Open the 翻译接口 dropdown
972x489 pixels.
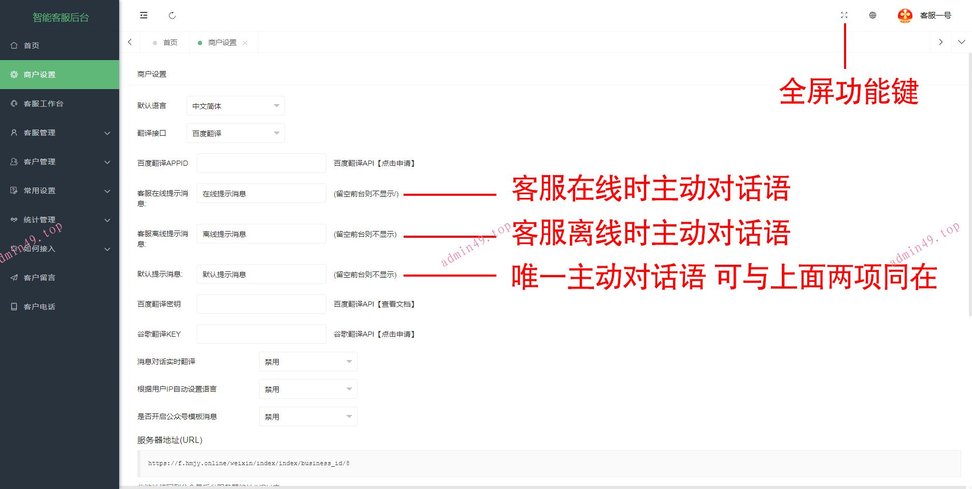coord(235,134)
